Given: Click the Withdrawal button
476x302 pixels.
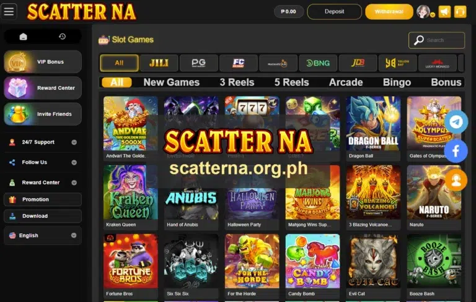Looking at the screenshot, I should (389, 12).
